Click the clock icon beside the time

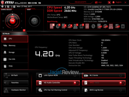2,6
